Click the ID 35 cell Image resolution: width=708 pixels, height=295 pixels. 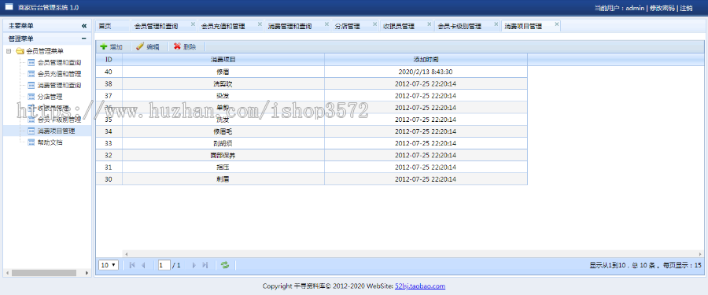(x=109, y=120)
